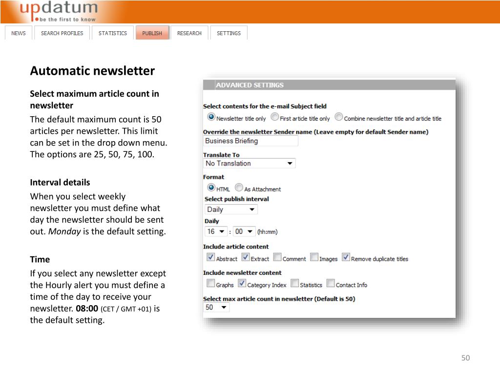Choose 'First article title only' option
This screenshot has height=375, width=500.
[x=274, y=117]
